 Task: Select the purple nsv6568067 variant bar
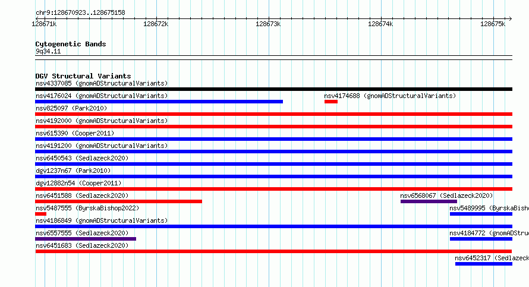(x=429, y=201)
